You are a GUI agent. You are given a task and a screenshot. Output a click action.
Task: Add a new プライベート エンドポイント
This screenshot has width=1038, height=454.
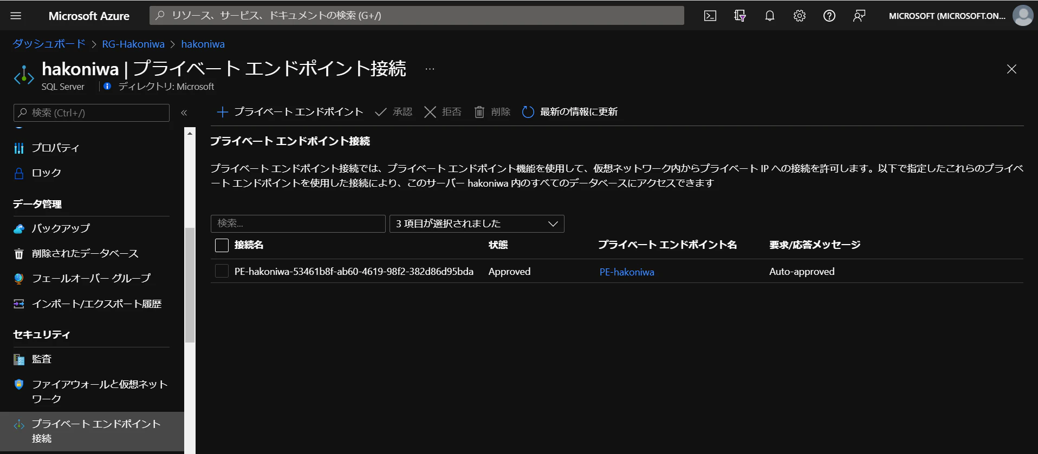coord(290,111)
